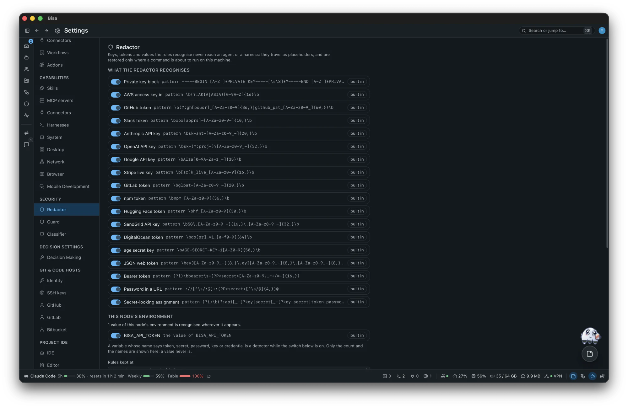Click the user avatar in top right

(602, 30)
